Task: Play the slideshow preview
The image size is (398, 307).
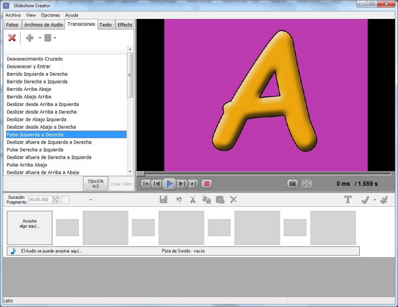Action: point(169,184)
